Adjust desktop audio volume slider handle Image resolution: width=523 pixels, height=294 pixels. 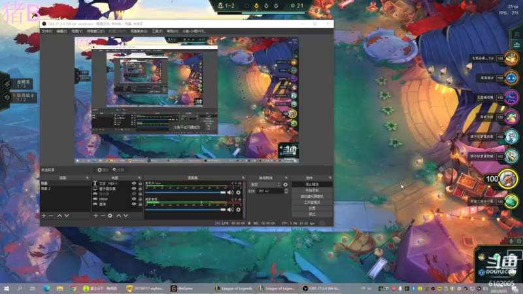point(223,210)
